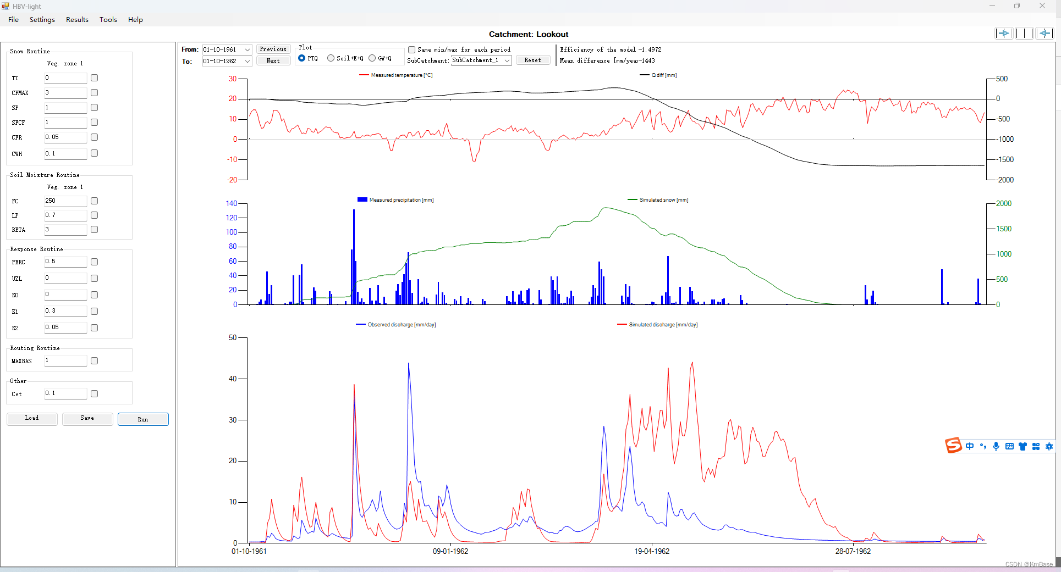
Task: Click the arrow-right period shift icon
Action: (1004, 34)
